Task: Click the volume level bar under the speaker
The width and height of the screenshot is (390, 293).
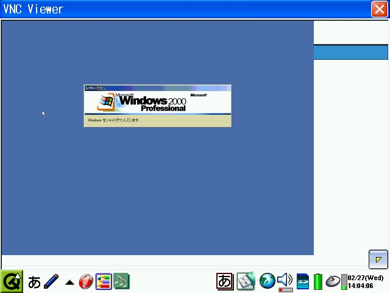Action: click(x=286, y=290)
